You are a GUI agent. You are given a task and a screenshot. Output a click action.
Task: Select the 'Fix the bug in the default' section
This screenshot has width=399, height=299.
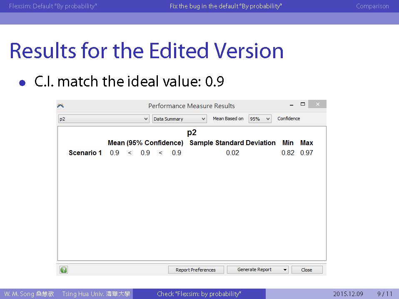point(226,6)
